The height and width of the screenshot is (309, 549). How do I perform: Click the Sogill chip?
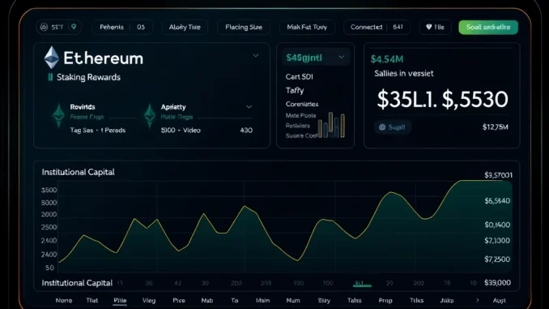click(392, 127)
